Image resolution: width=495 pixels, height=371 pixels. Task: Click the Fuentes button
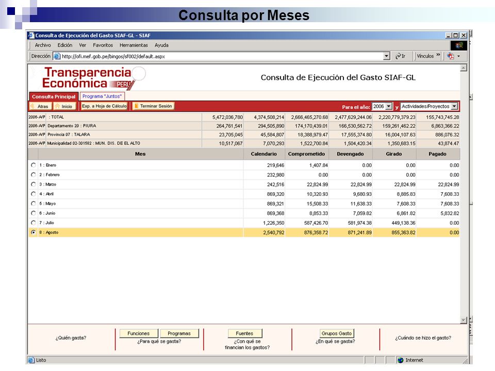point(244,333)
